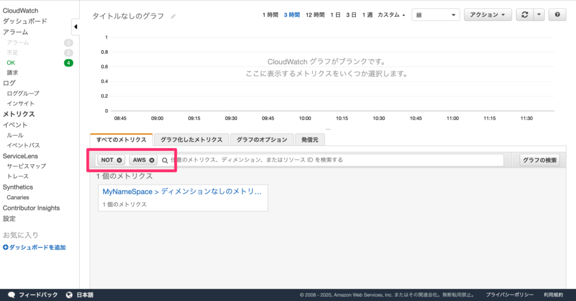Screen dimensions: 576x301
Task: Open プライバシーポリシー footer link
Action: pos(509,295)
